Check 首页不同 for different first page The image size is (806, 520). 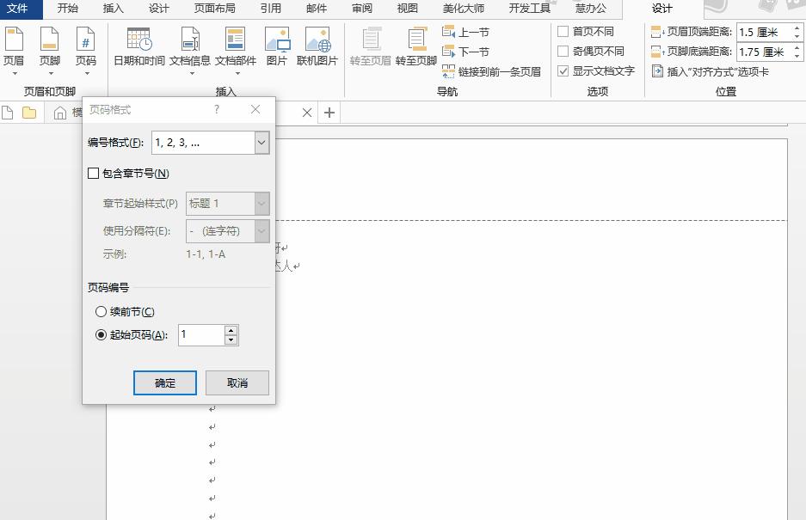click(562, 31)
